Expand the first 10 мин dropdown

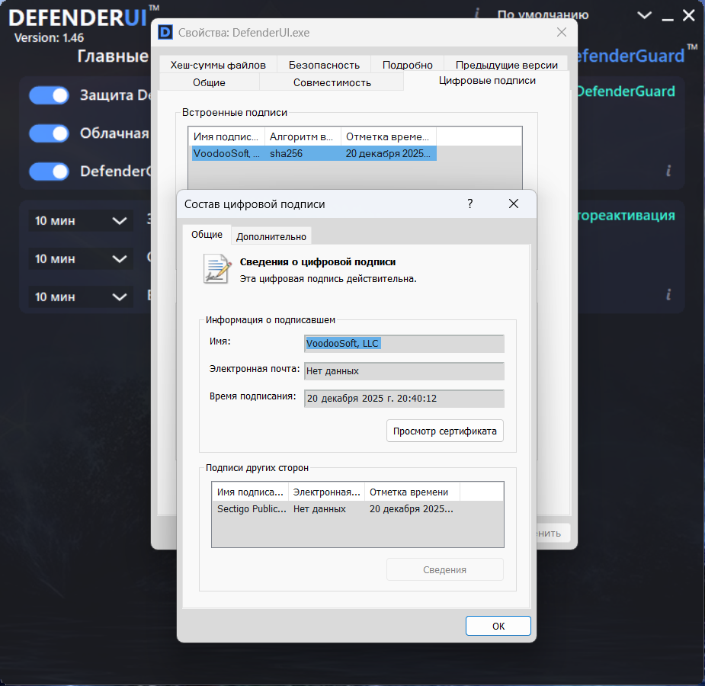coord(79,221)
